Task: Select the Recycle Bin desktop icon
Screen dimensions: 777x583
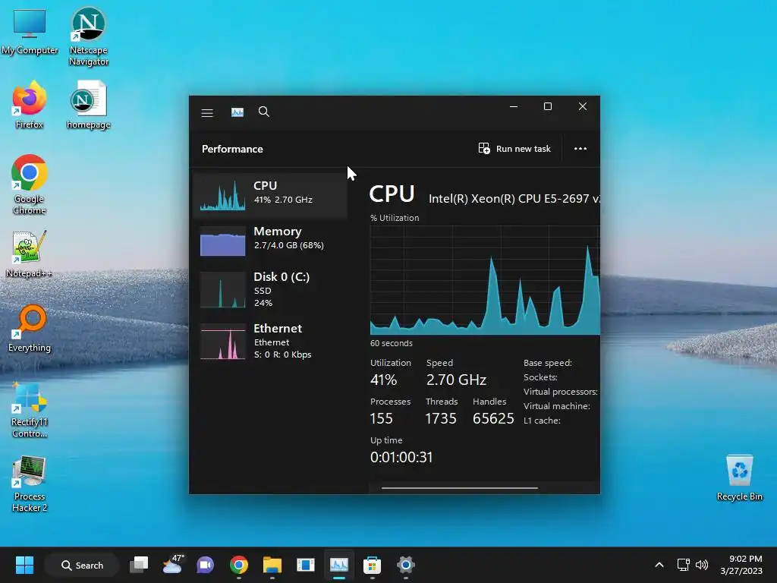Action: 739,477
